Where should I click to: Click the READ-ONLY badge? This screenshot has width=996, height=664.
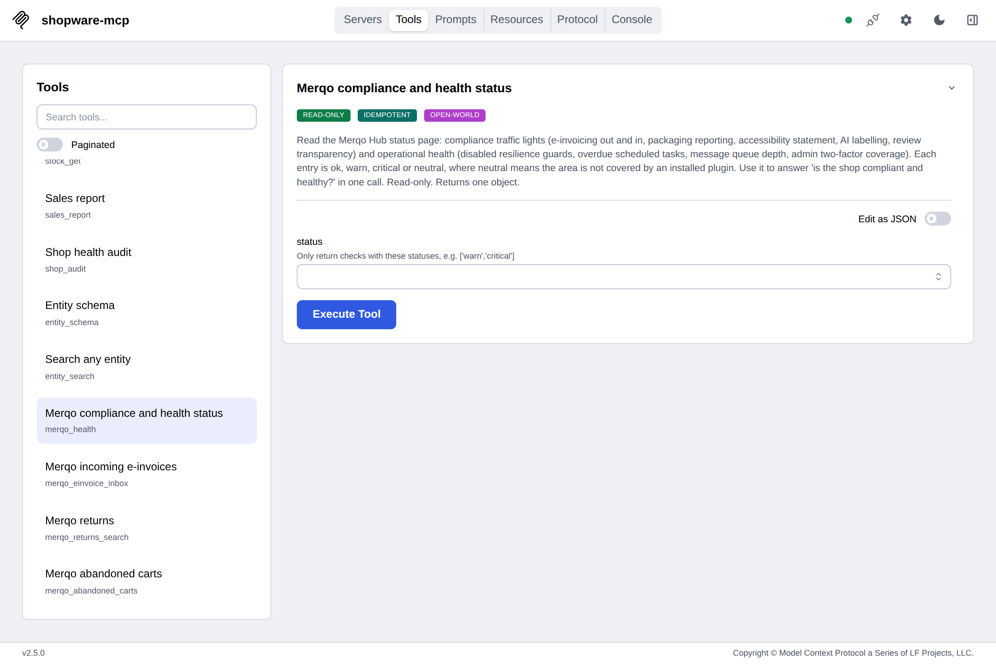[x=324, y=115]
